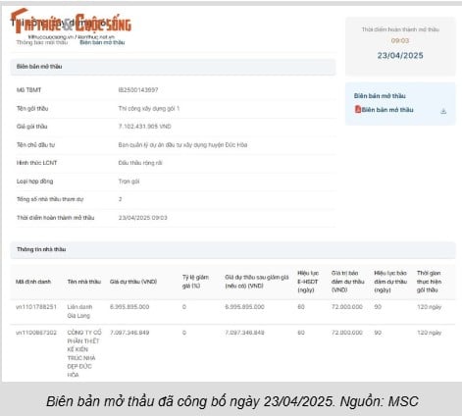Click the Tên nhà thầu column header

pos(84,282)
